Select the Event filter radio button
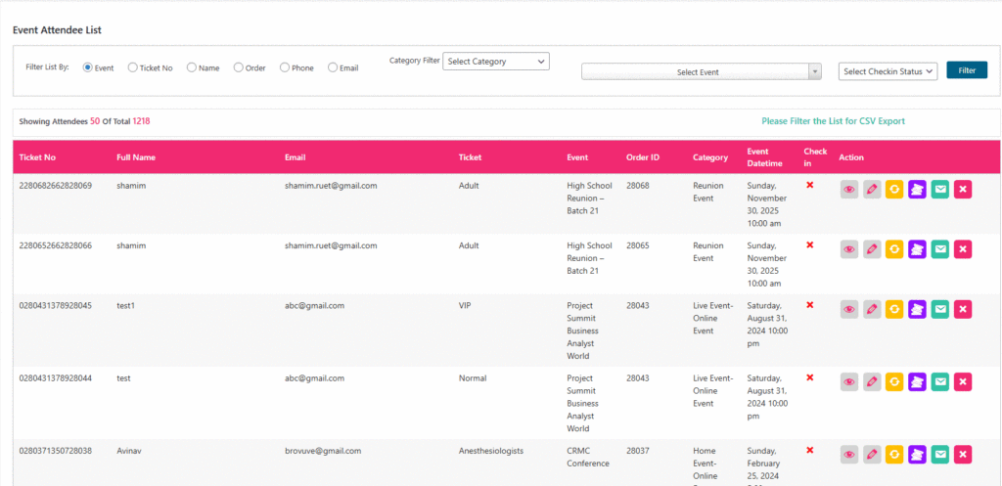Image resolution: width=1002 pixels, height=486 pixels. tap(87, 67)
